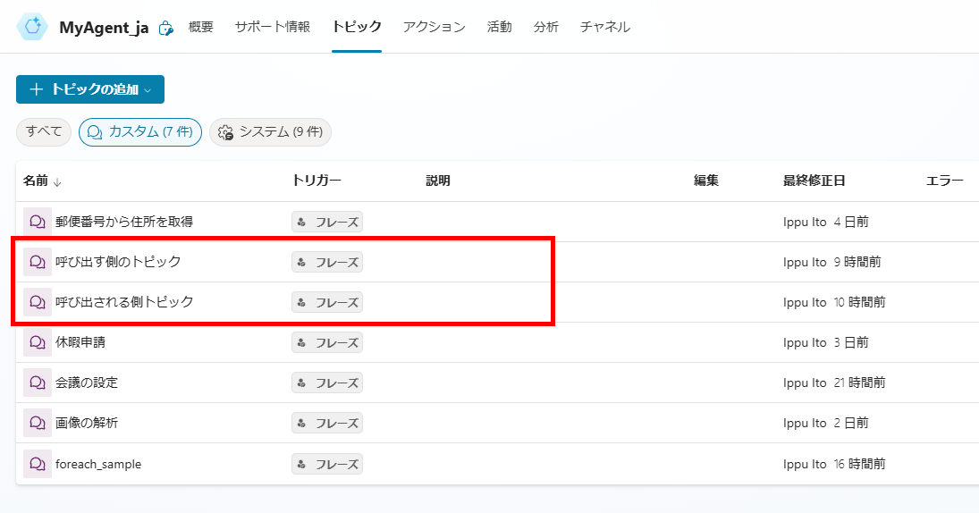Click the 最終修正日 column header
979x513 pixels.
[814, 181]
